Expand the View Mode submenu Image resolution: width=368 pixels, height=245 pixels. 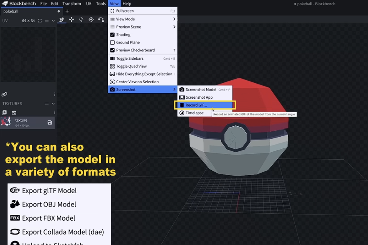(x=143, y=19)
